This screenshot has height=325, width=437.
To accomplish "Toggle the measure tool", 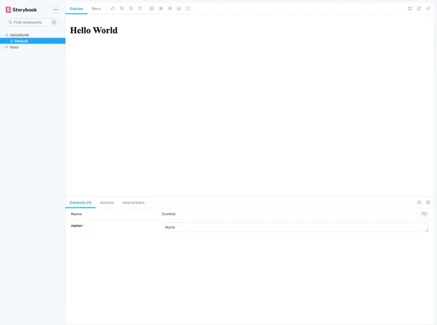I will click(179, 8).
